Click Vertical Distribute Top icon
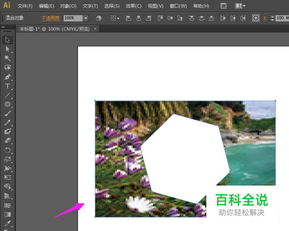This screenshot has width=289, height=231. (x=192, y=18)
